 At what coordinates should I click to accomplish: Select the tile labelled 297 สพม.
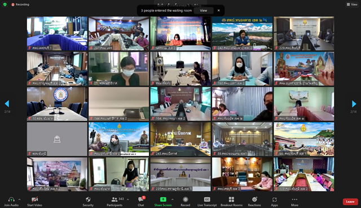tap(119, 34)
